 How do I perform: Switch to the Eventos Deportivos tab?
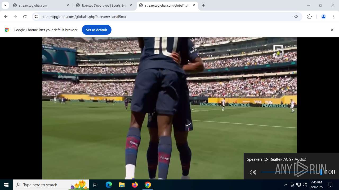104,5
